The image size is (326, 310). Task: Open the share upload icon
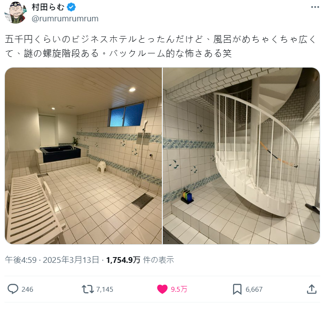pyautogui.click(x=312, y=289)
